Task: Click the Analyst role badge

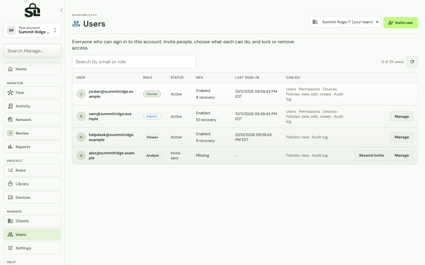Action: (153, 155)
